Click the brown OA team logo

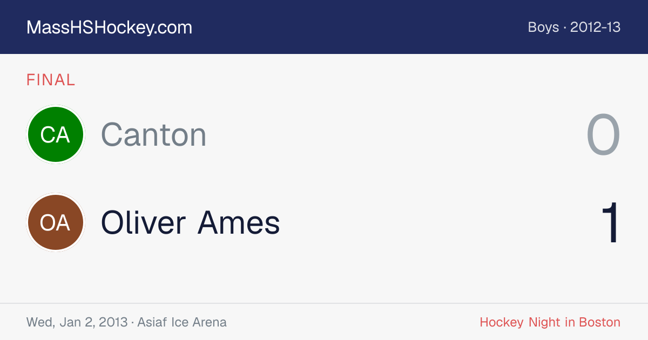point(55,222)
